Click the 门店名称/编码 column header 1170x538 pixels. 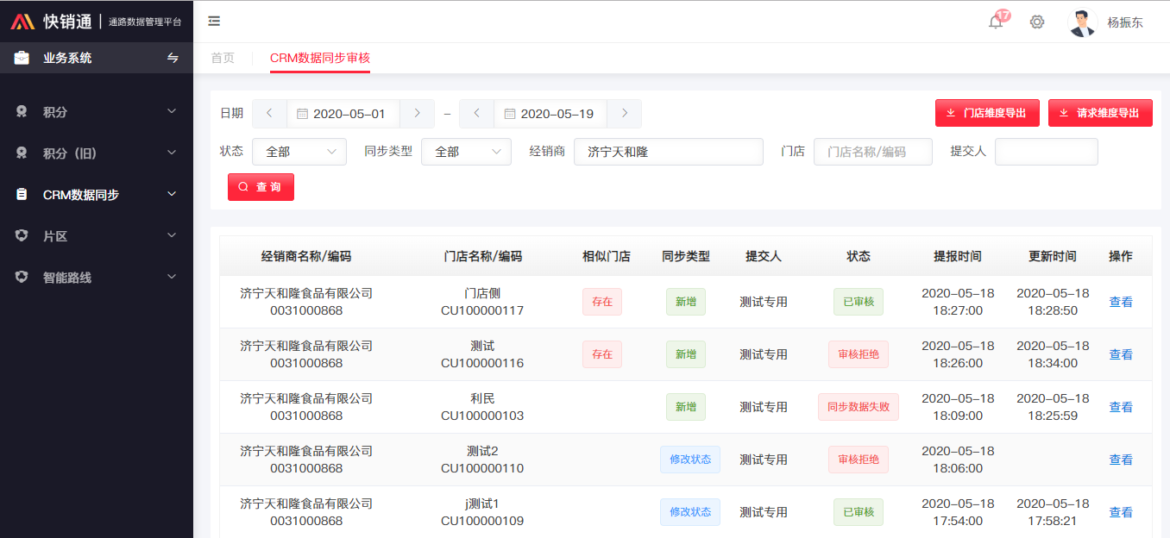click(x=482, y=256)
